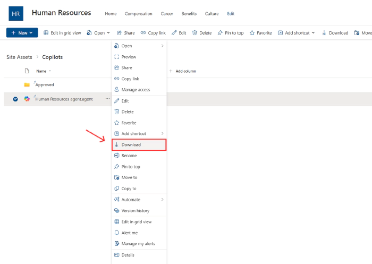372x264 pixels.
Task: Click the file type column icon
Action: tap(27, 71)
